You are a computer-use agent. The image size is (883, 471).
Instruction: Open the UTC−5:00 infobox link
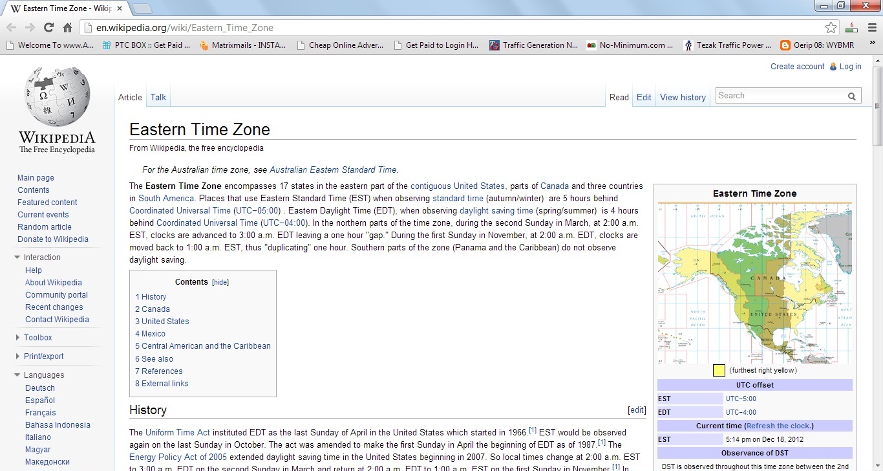(x=741, y=399)
